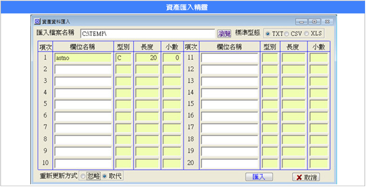Click the row 1 length field showing 20
This screenshot has height=188, width=366.
click(148, 58)
